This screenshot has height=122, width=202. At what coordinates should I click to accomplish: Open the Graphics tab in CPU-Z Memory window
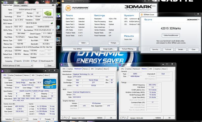(157, 69)
